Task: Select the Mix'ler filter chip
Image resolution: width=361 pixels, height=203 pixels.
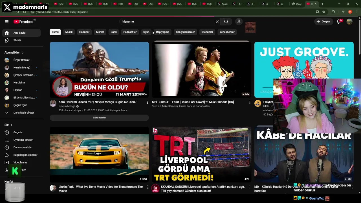Action: pos(100,32)
